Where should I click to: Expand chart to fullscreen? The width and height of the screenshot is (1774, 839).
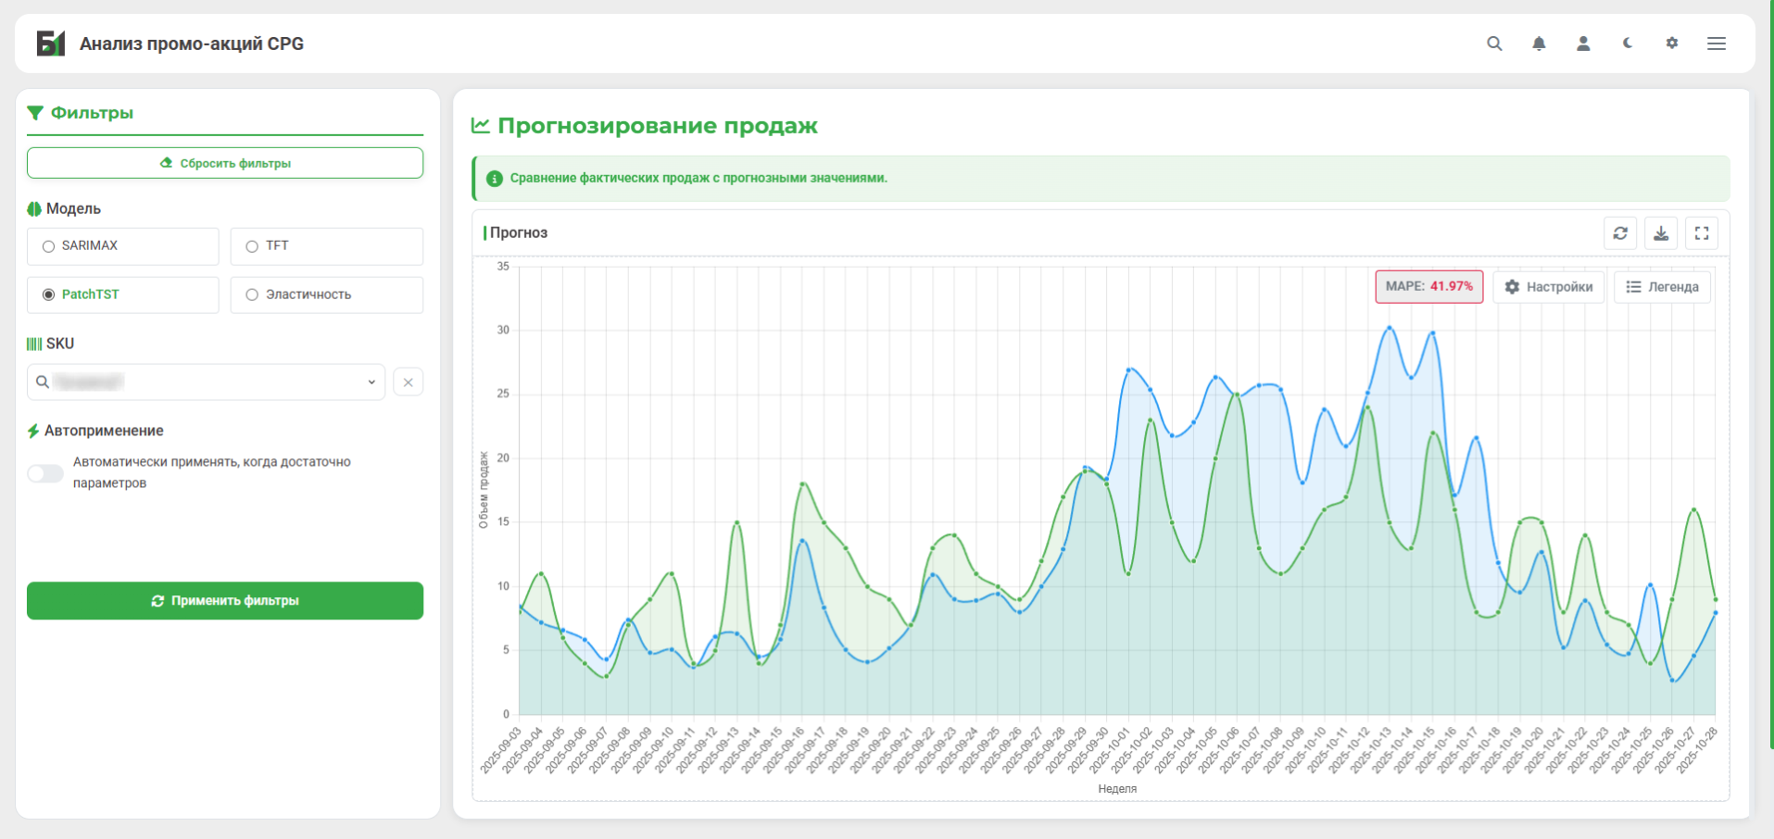tap(1702, 233)
